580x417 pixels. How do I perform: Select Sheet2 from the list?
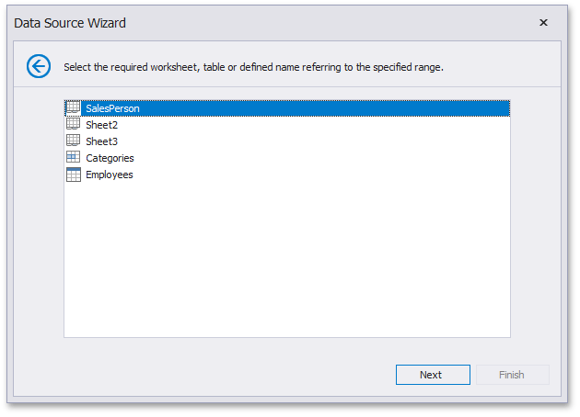(x=101, y=125)
